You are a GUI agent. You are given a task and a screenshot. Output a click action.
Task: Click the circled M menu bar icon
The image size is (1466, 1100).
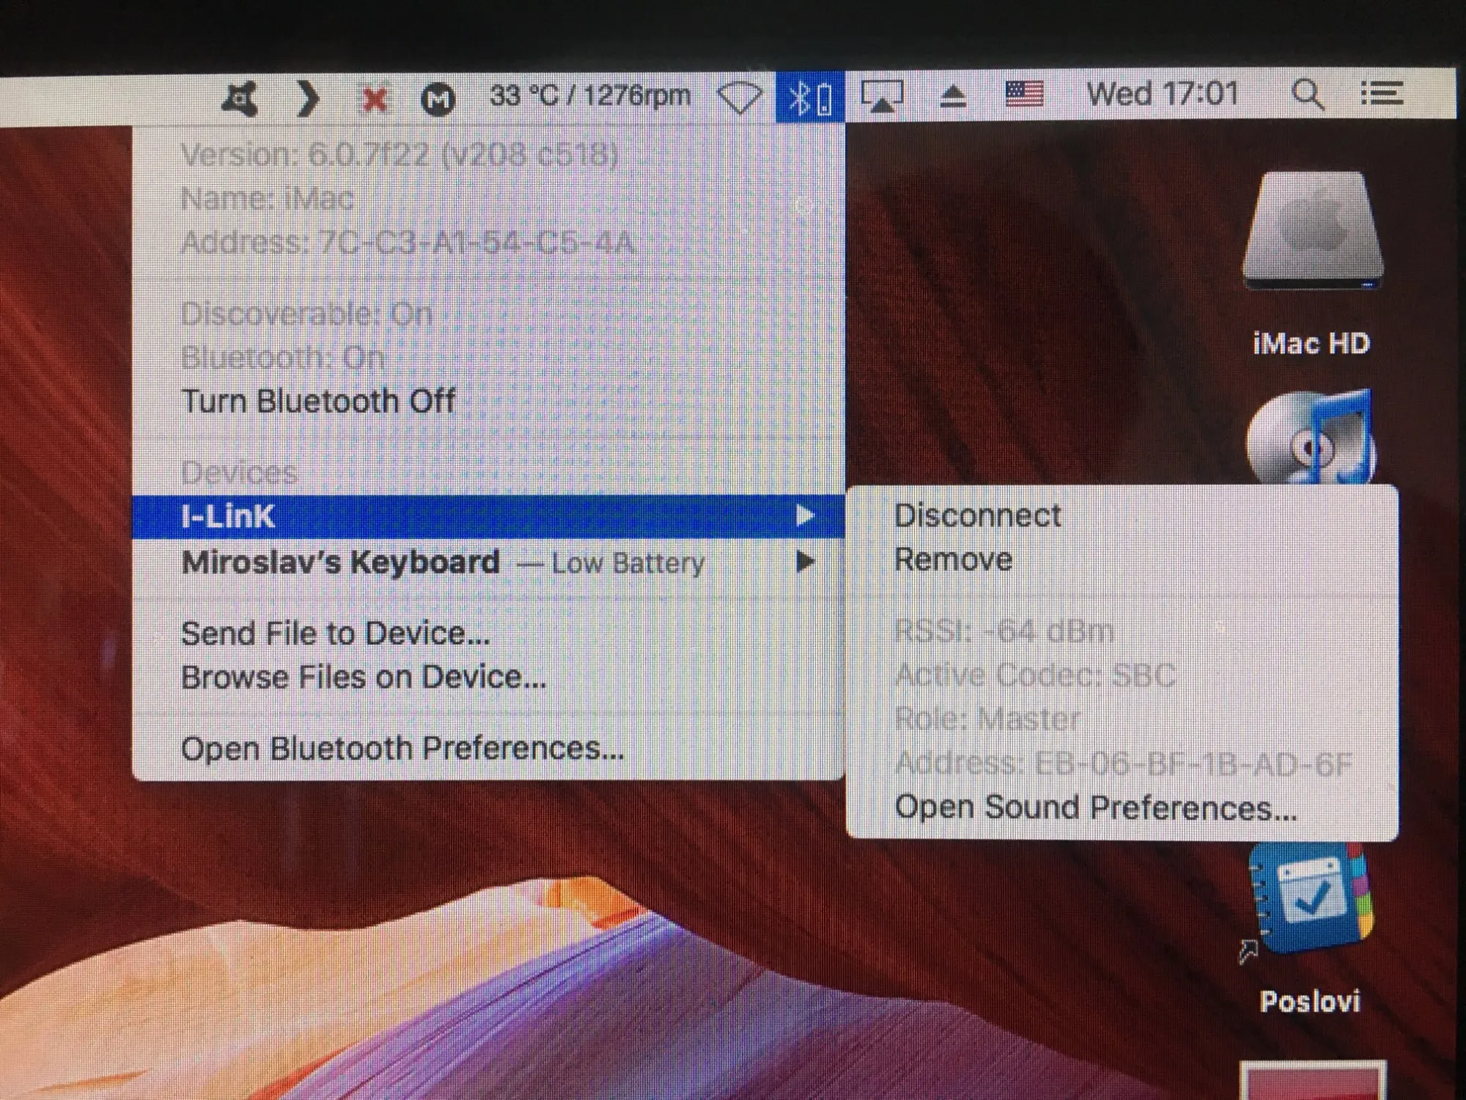(438, 99)
